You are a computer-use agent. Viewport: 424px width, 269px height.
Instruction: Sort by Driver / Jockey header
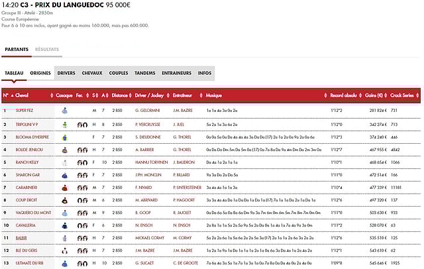(x=148, y=95)
